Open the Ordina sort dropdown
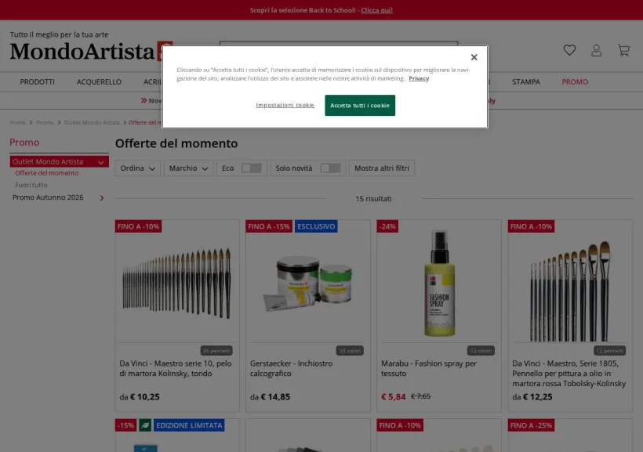 tap(137, 168)
